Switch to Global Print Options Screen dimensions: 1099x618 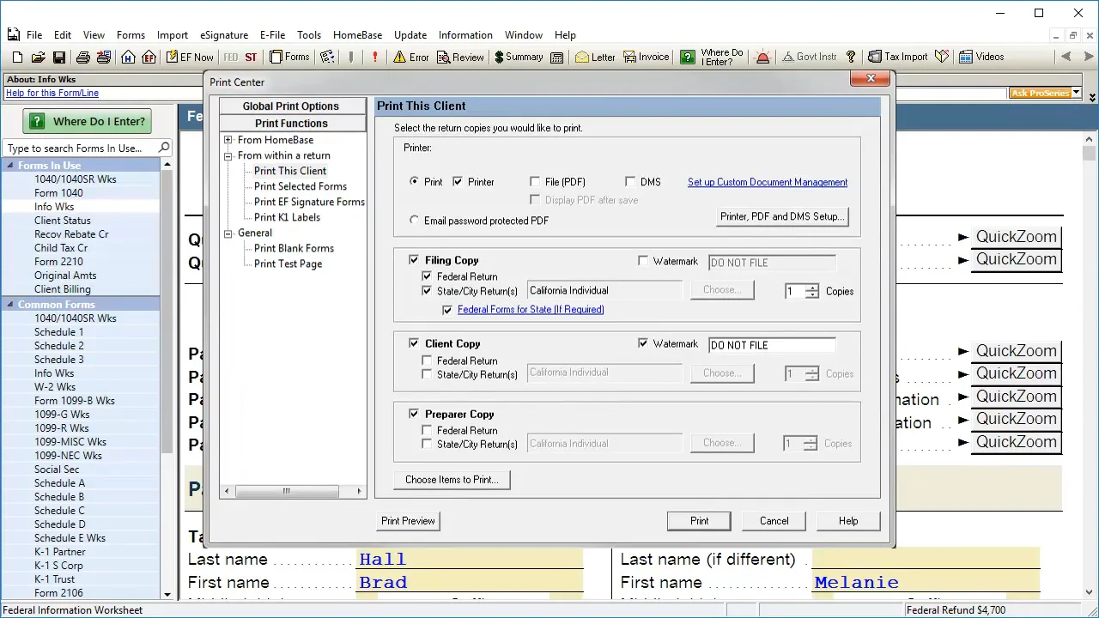(x=291, y=106)
